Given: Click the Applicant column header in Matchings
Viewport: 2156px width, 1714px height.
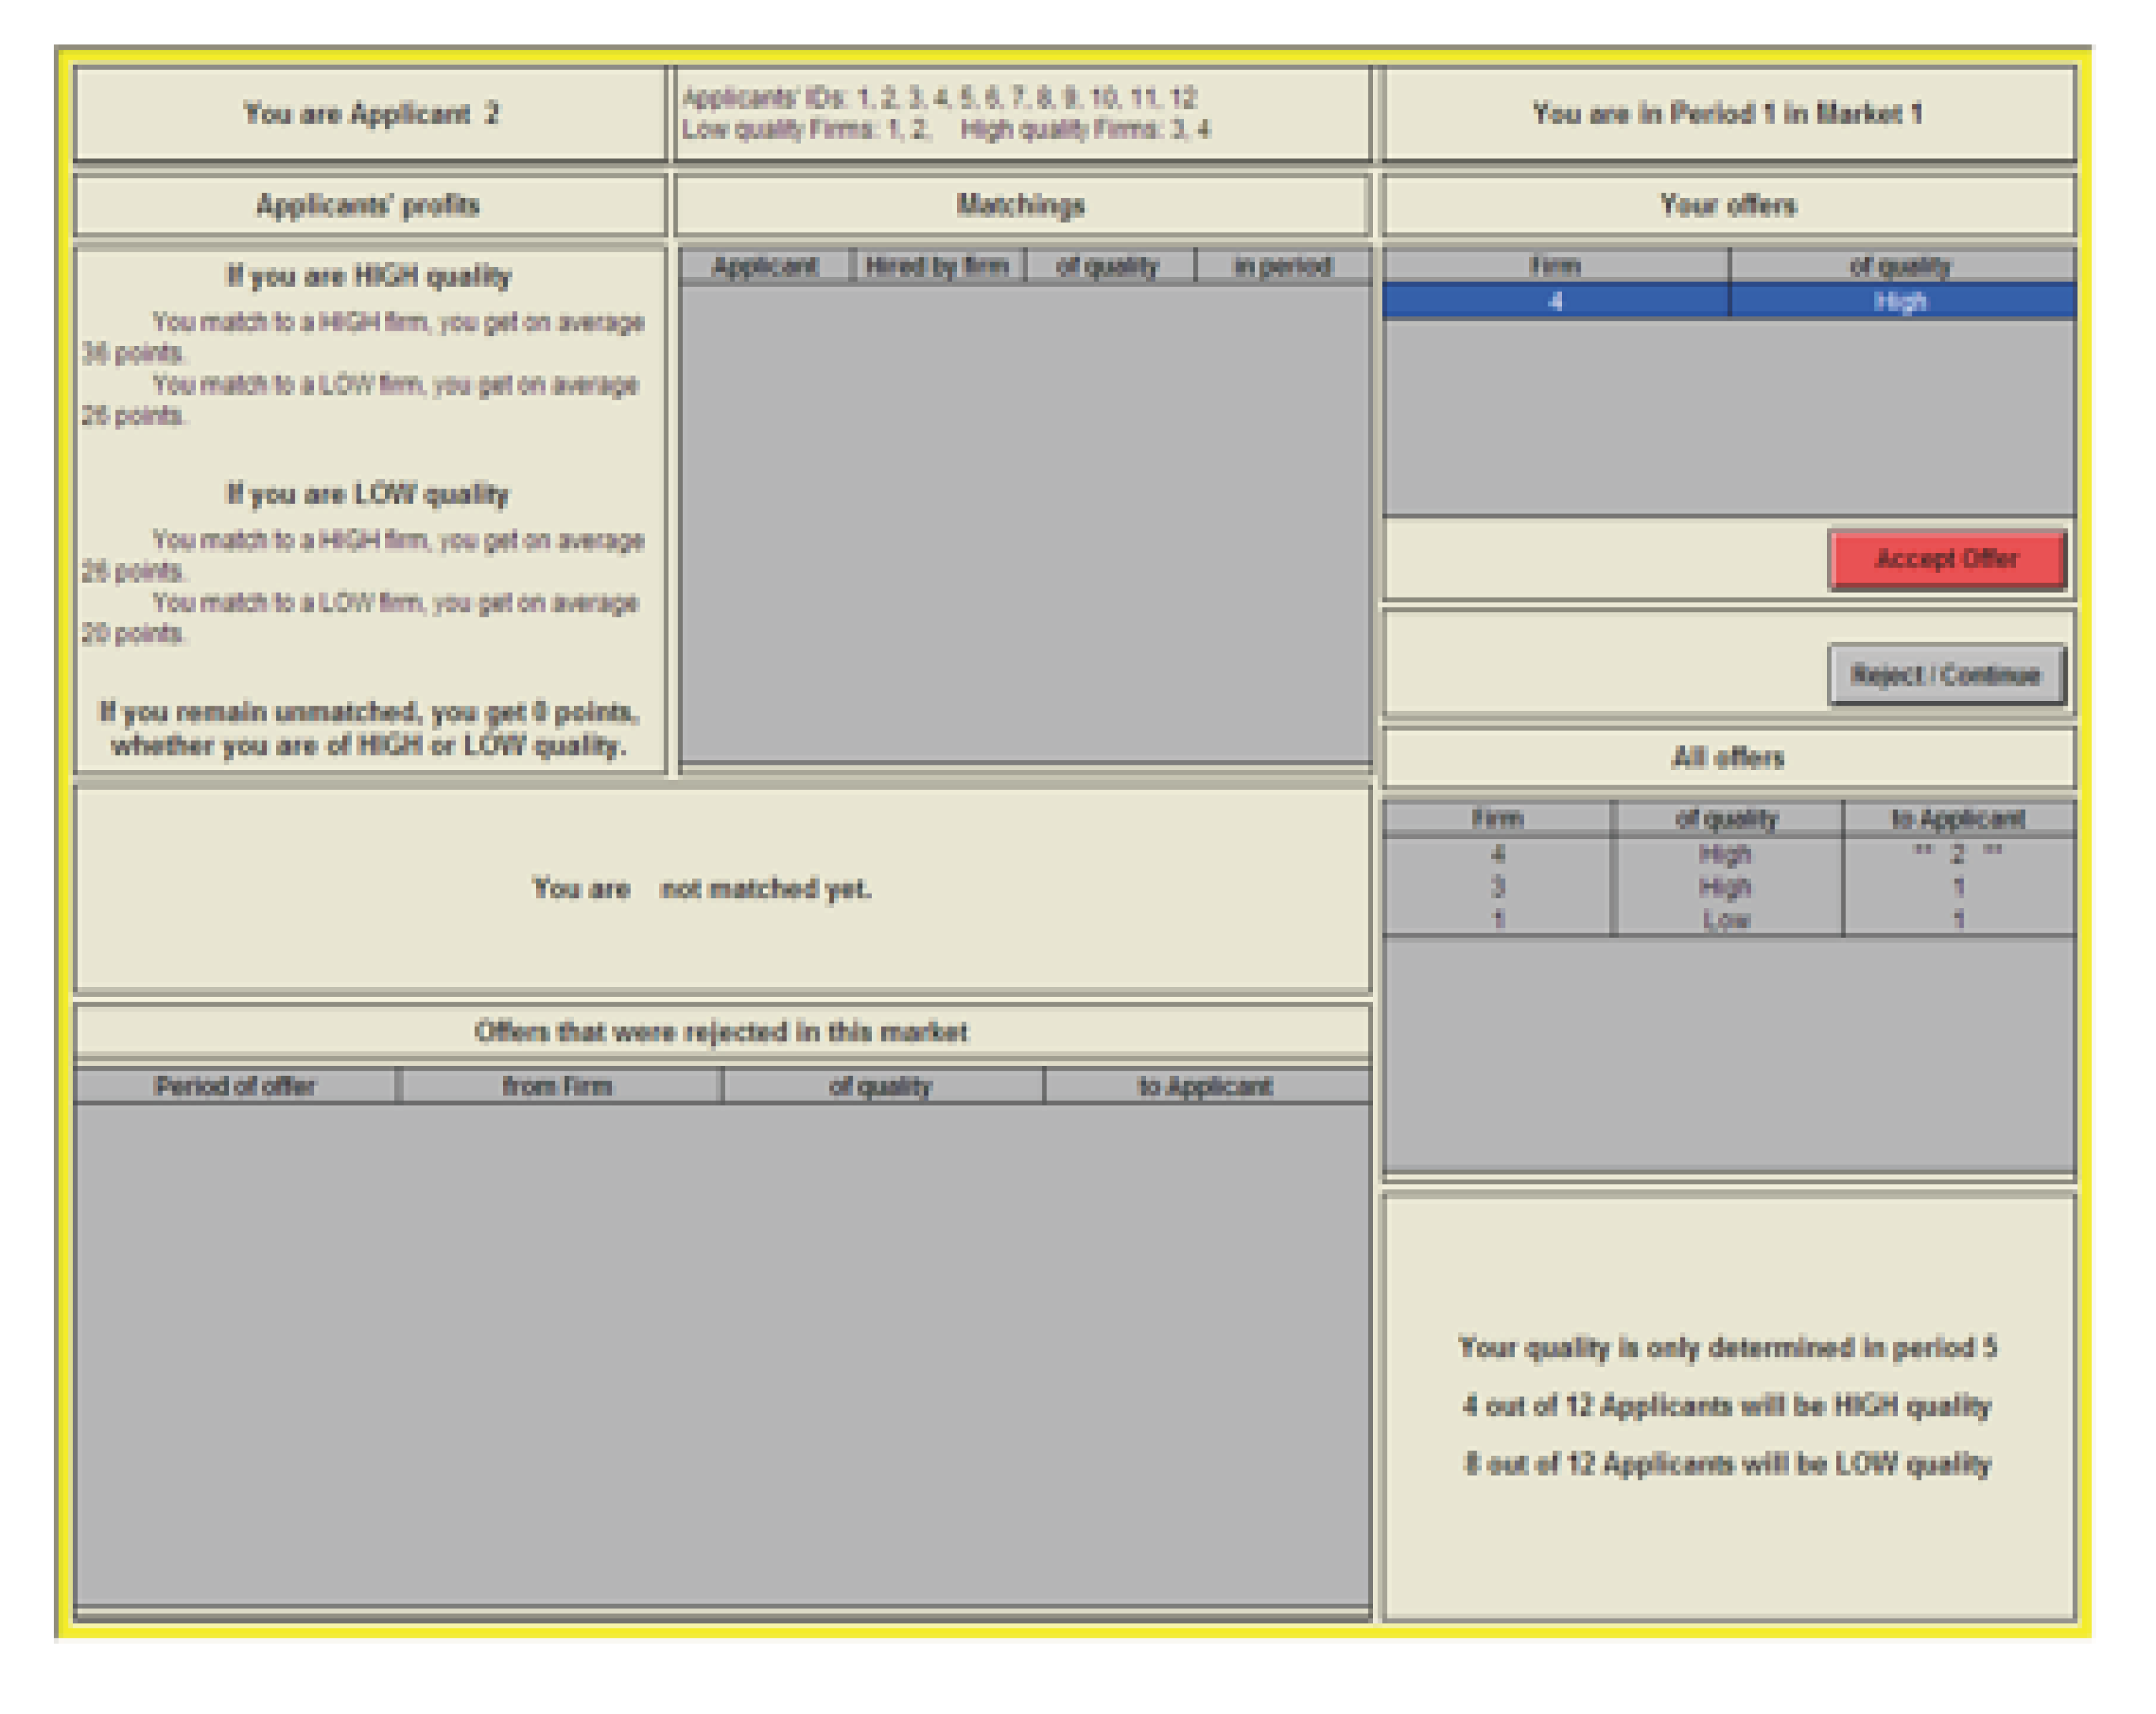Looking at the screenshot, I should point(765,265).
